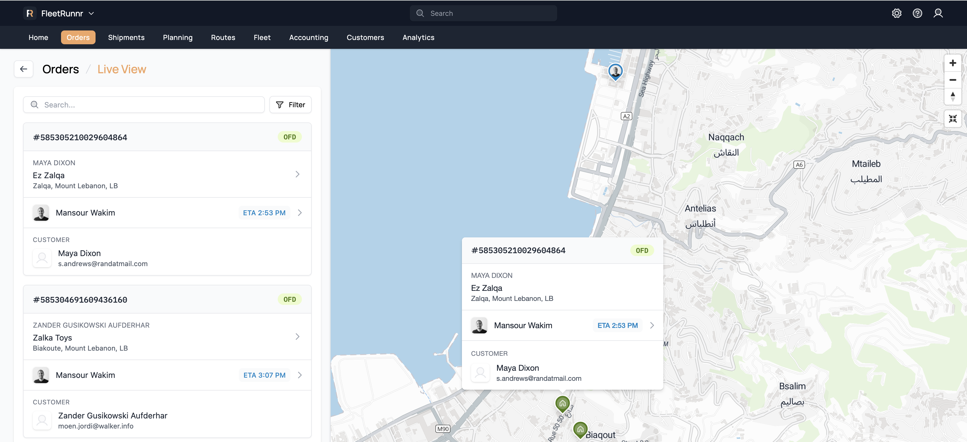Zoom out on the map
Screen dimensions: 967x442
(x=952, y=80)
